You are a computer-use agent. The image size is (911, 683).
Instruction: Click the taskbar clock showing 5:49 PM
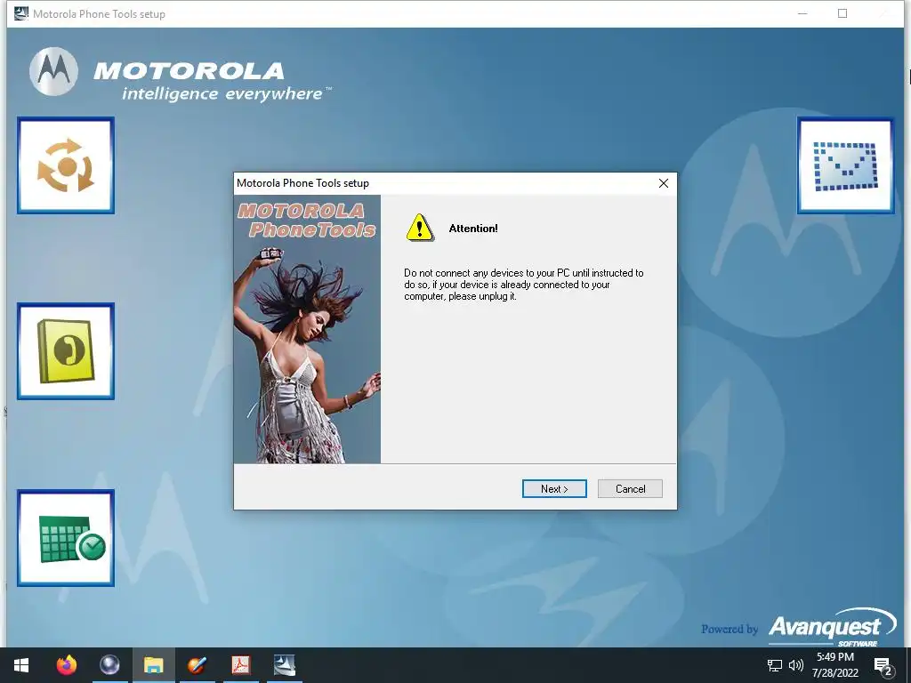[x=834, y=665]
